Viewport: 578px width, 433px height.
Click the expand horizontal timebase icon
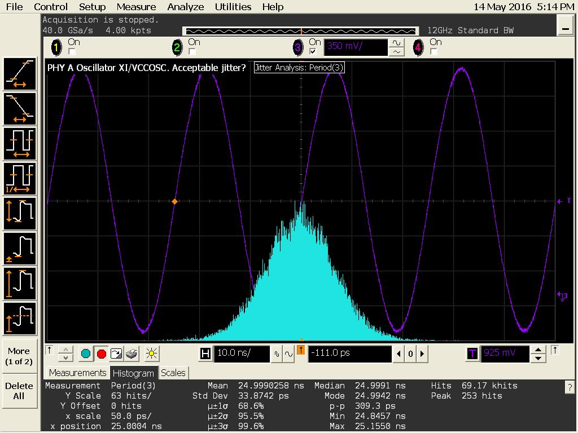(x=288, y=354)
